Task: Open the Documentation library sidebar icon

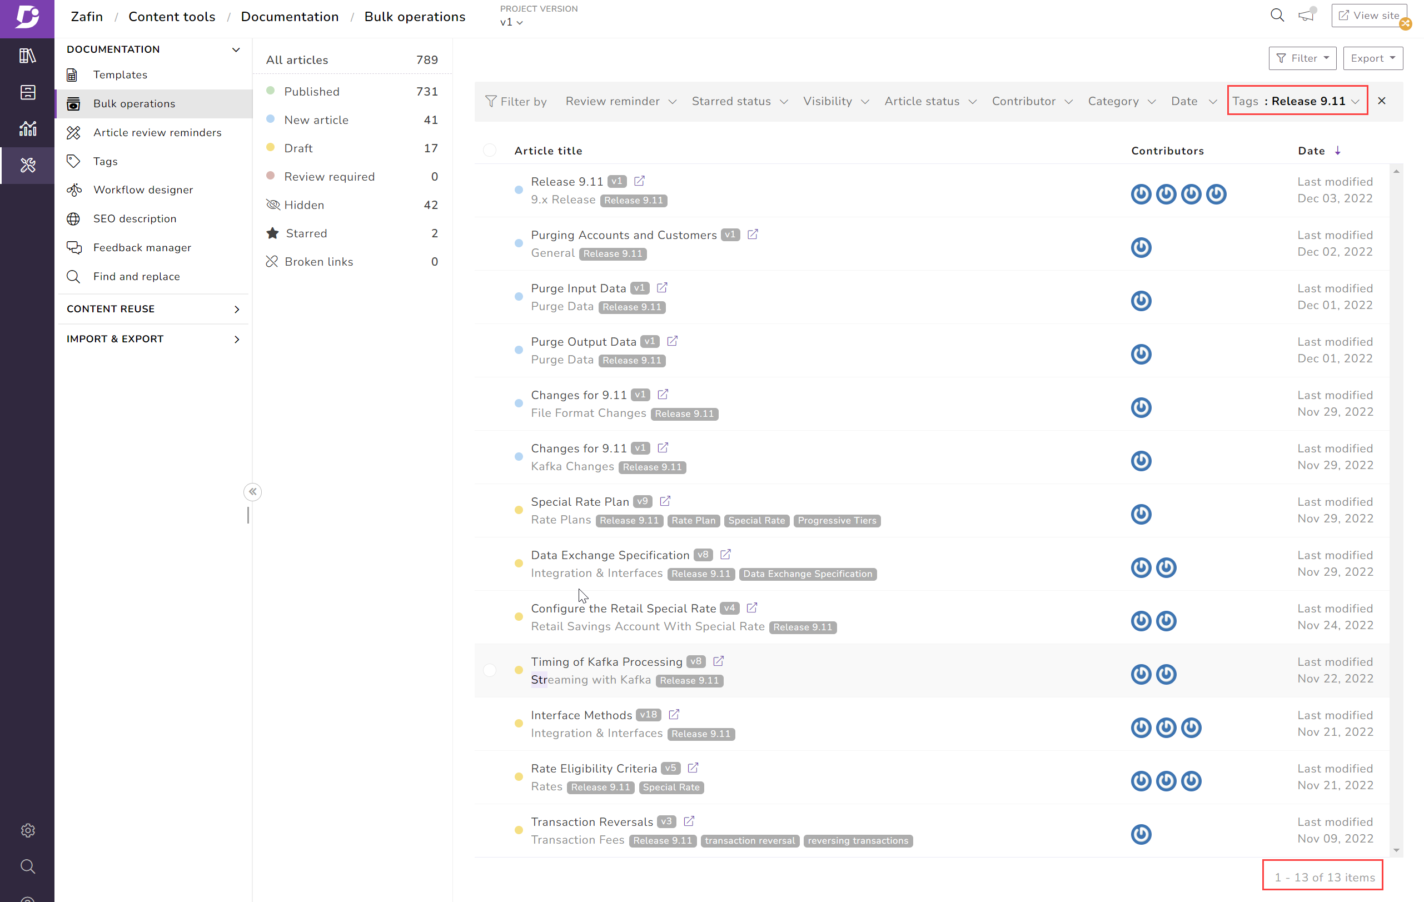Action: tap(27, 56)
